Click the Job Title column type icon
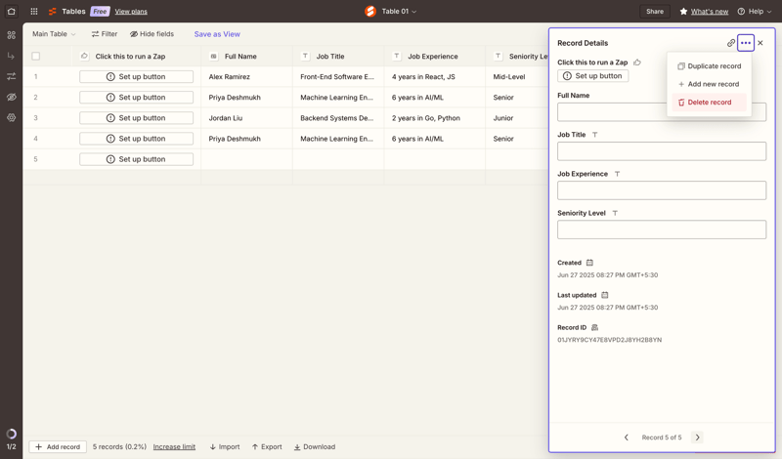The width and height of the screenshot is (782, 459). pos(305,57)
